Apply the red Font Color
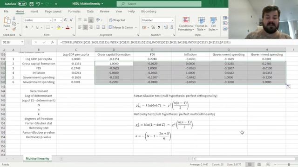 tap(68, 27)
